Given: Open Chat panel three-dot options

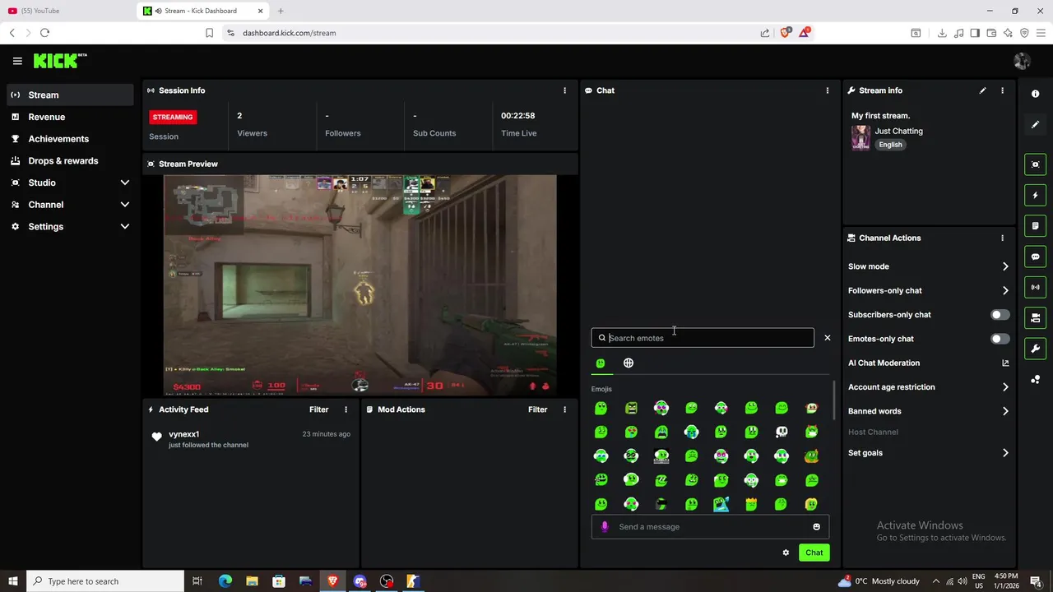Looking at the screenshot, I should pyautogui.click(x=828, y=90).
